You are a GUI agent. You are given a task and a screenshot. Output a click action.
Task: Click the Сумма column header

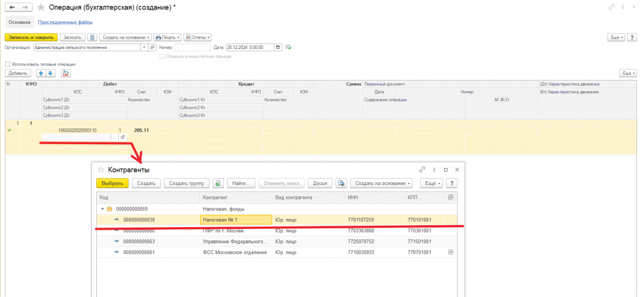point(353,84)
